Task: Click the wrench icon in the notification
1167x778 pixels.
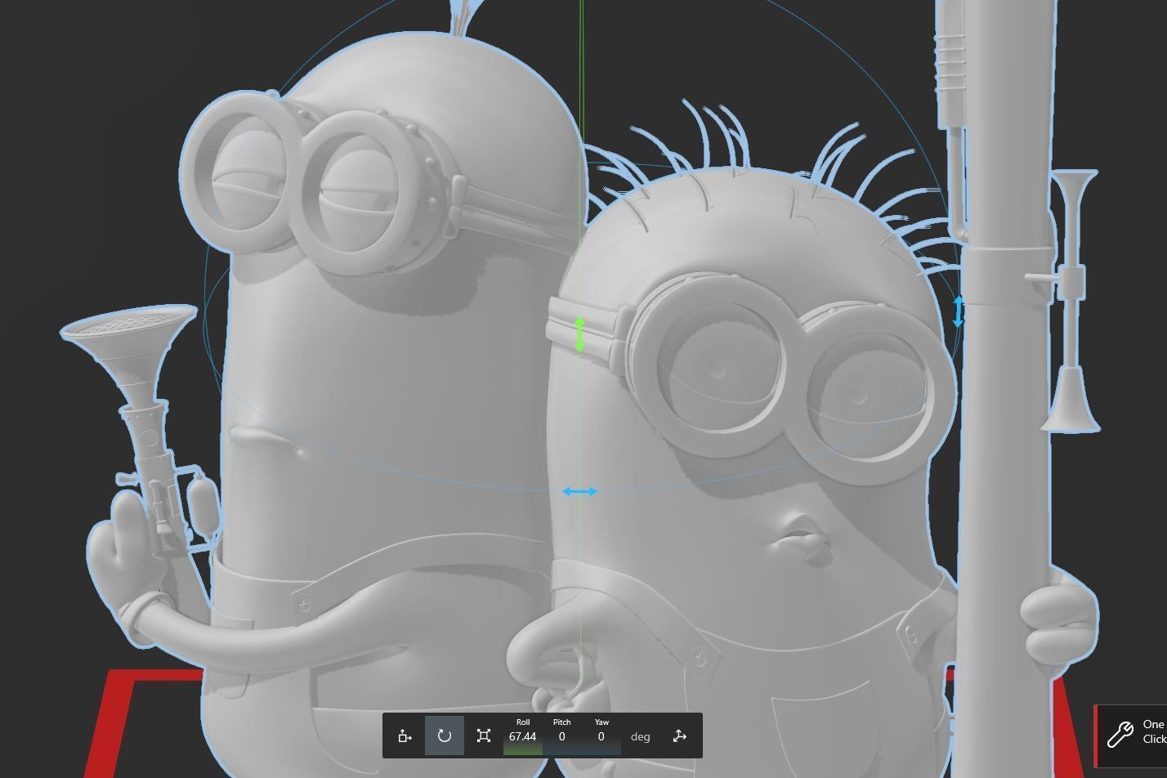Action: point(1120,734)
